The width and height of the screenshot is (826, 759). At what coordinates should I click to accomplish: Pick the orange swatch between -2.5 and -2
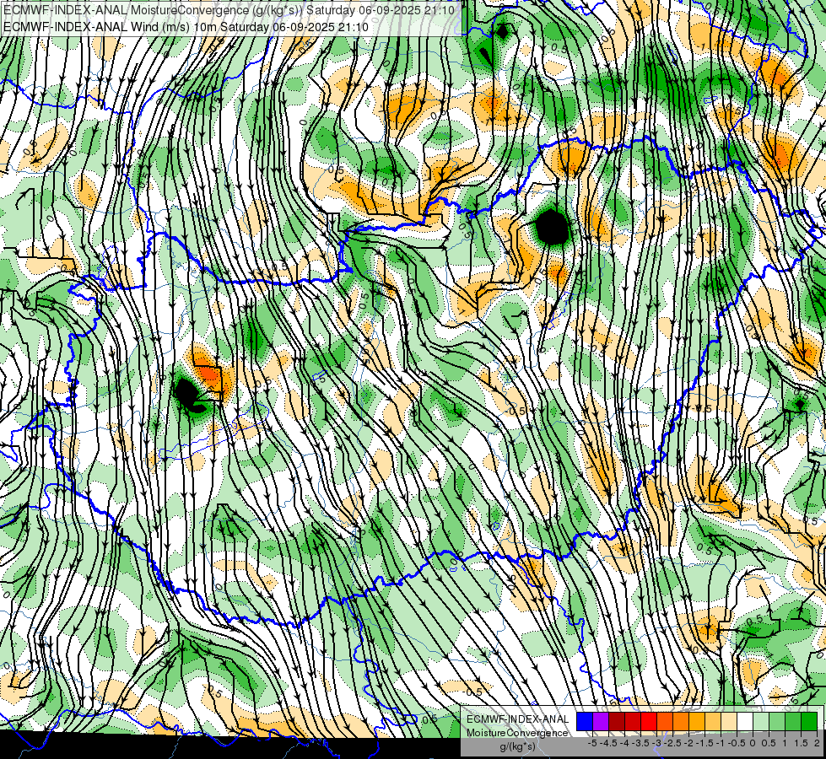tap(681, 722)
